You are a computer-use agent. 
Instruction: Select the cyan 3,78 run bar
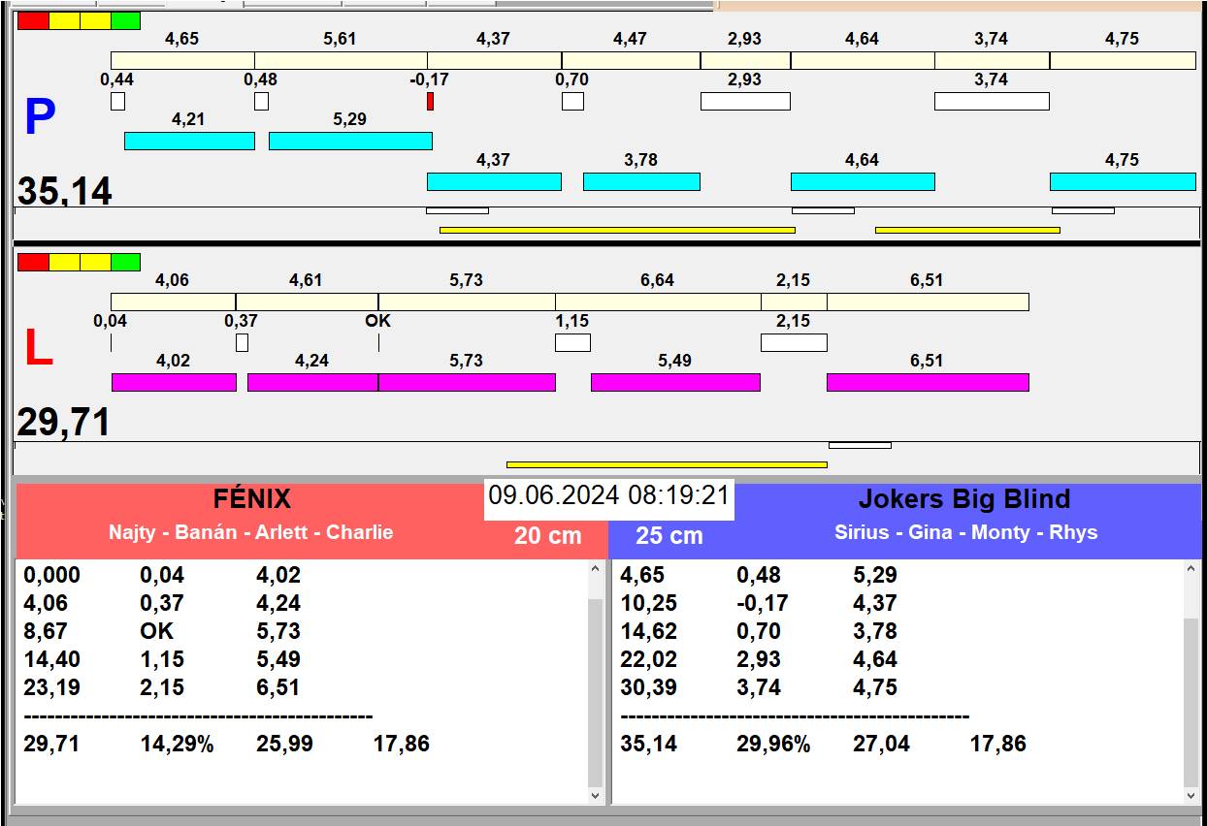pyautogui.click(x=640, y=181)
